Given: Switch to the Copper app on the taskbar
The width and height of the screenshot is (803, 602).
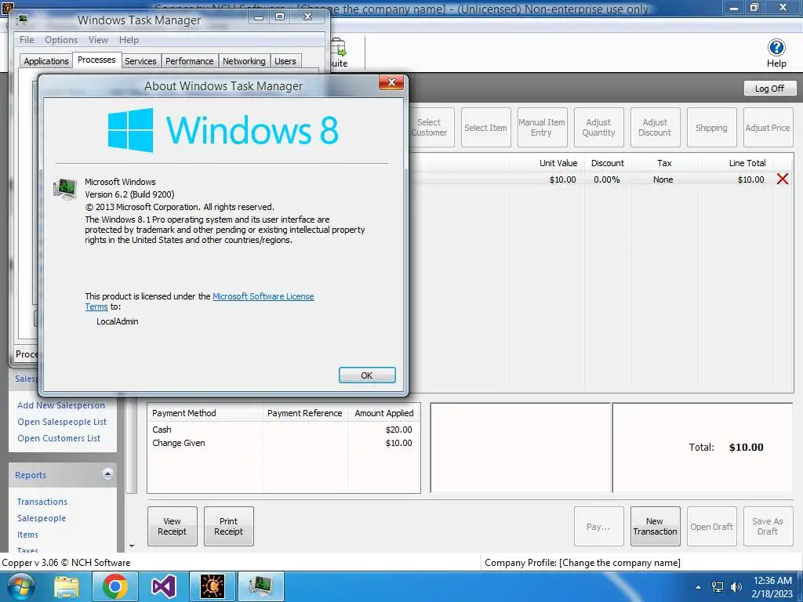Looking at the screenshot, I should tap(212, 586).
